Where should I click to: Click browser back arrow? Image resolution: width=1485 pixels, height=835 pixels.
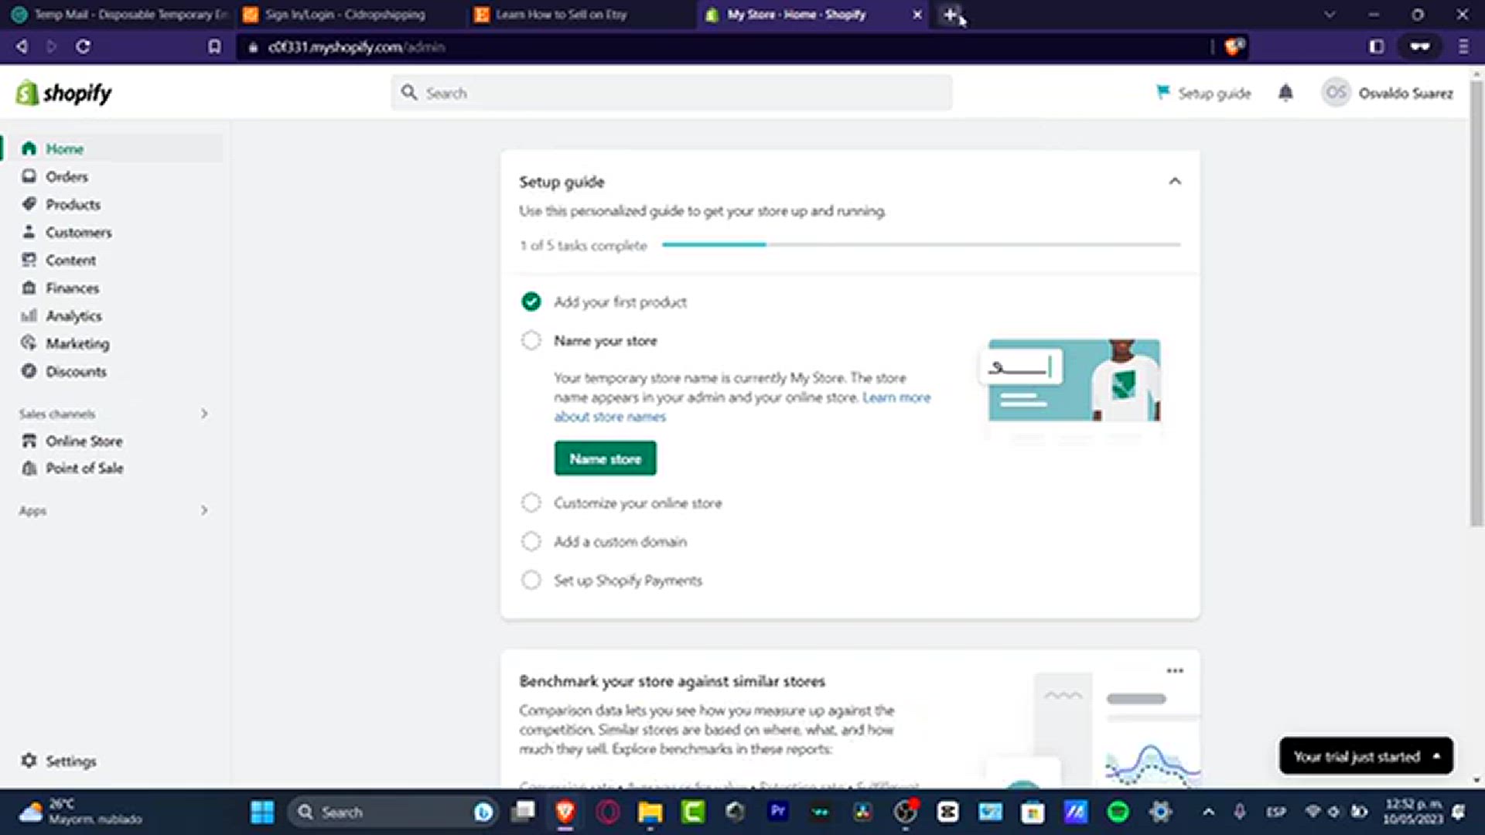tap(22, 46)
